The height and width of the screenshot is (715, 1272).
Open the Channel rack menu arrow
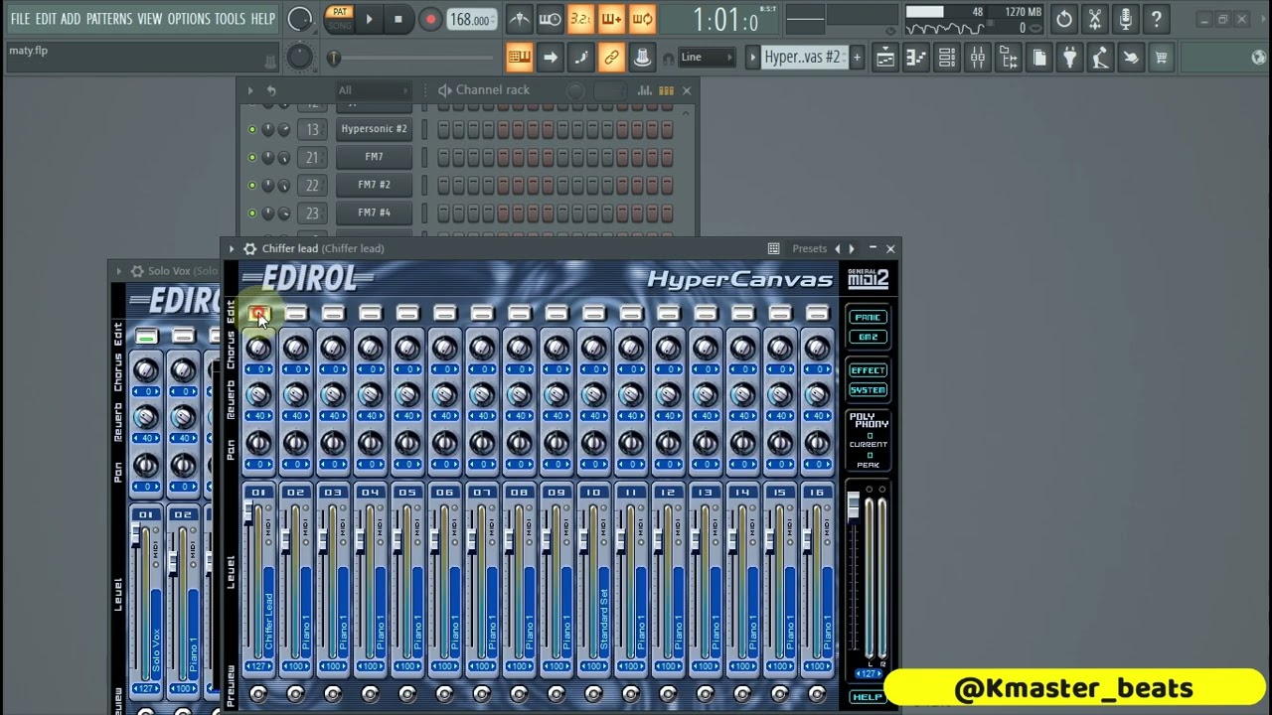[250, 90]
